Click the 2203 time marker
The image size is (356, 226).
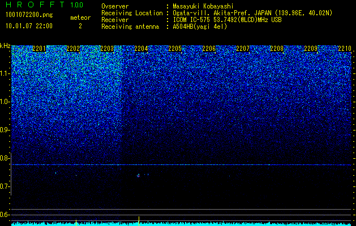[x=107, y=49]
